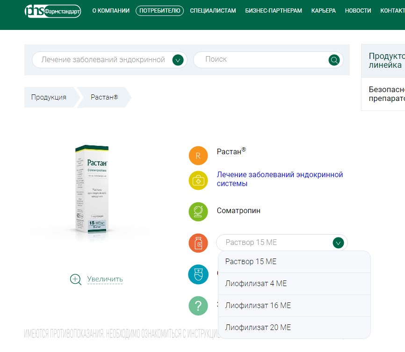Viewport: 405px width, 352px height.
Task: Click the search magnifier icon
Action: (333, 60)
